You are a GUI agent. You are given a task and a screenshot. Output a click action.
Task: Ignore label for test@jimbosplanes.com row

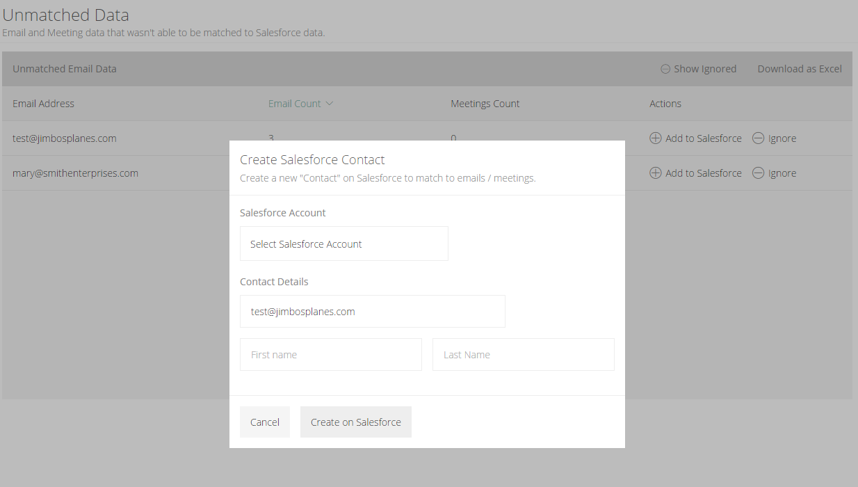click(x=782, y=138)
